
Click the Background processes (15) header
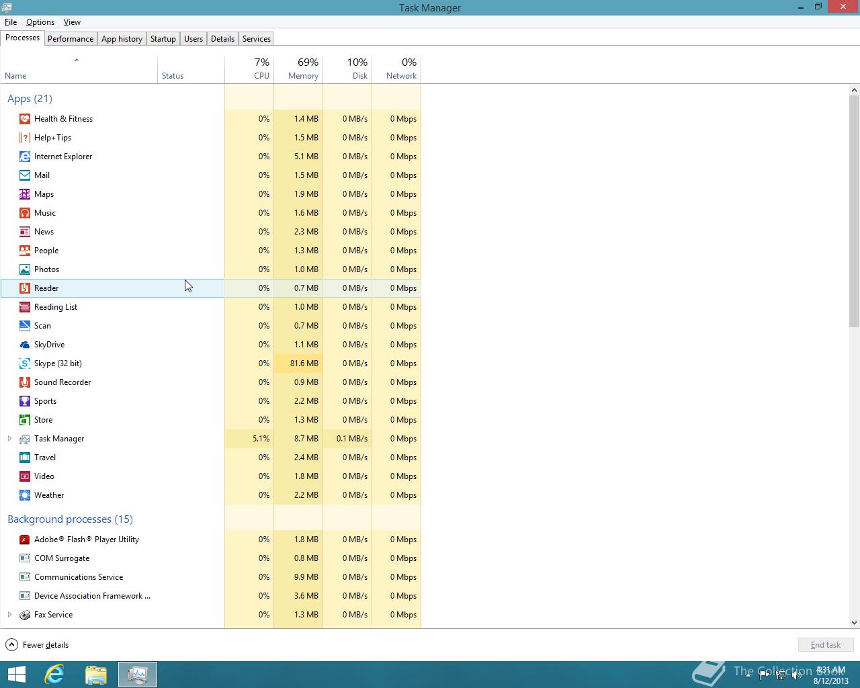70,519
